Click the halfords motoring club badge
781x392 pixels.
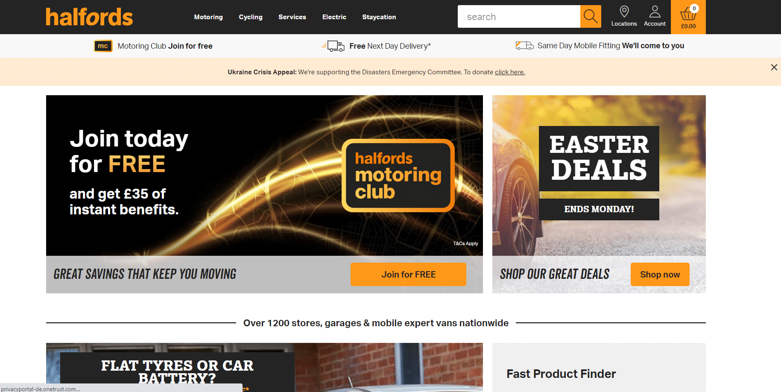point(398,176)
